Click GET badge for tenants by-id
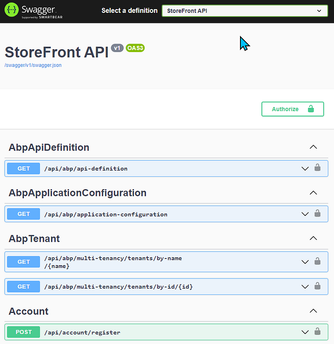Image resolution: width=334 pixels, height=344 pixels. point(23,287)
